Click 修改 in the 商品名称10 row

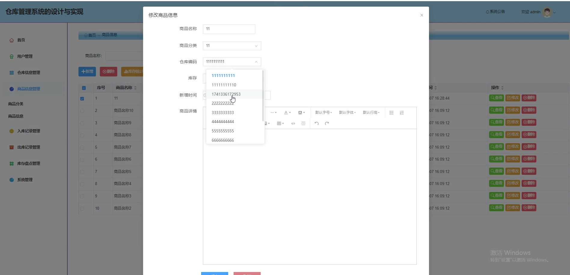pos(513,110)
